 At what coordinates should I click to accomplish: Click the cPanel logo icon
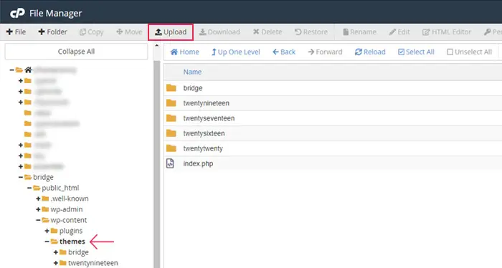(x=17, y=14)
